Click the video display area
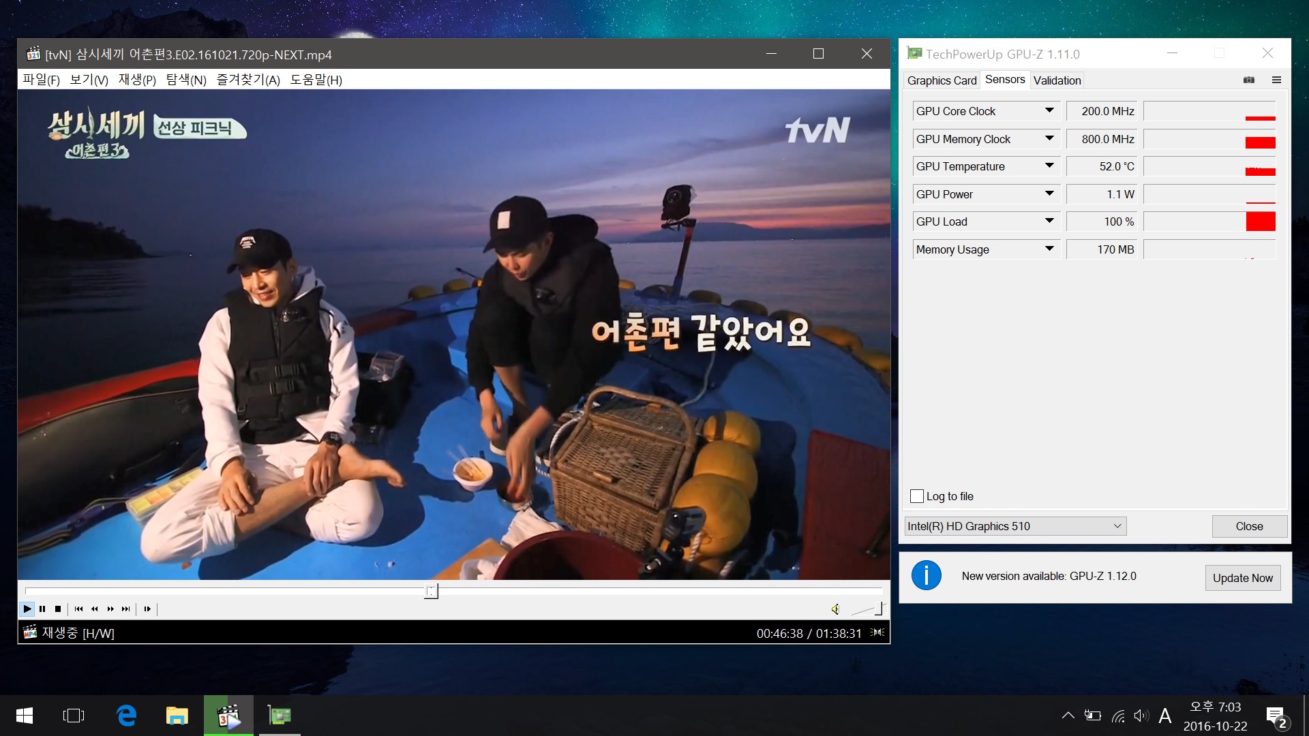This screenshot has width=1309, height=736. pos(453,334)
